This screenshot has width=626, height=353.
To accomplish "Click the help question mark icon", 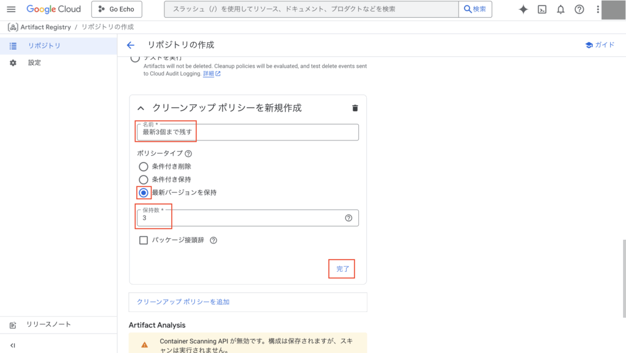I will (x=579, y=9).
